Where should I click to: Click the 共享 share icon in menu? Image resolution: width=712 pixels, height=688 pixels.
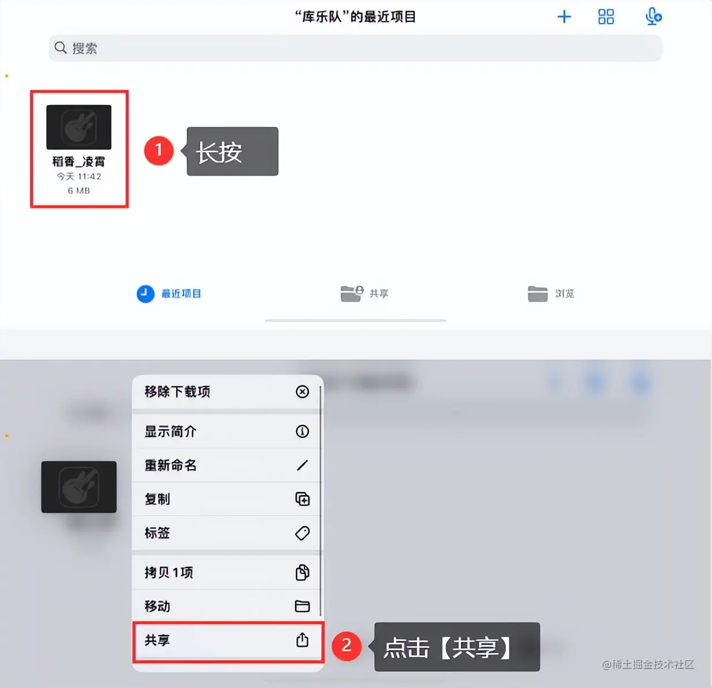[302, 640]
